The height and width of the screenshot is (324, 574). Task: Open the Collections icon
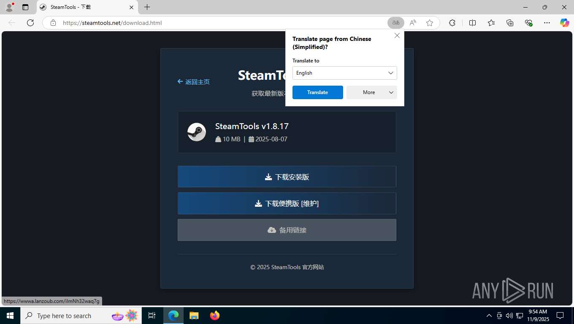(x=510, y=23)
